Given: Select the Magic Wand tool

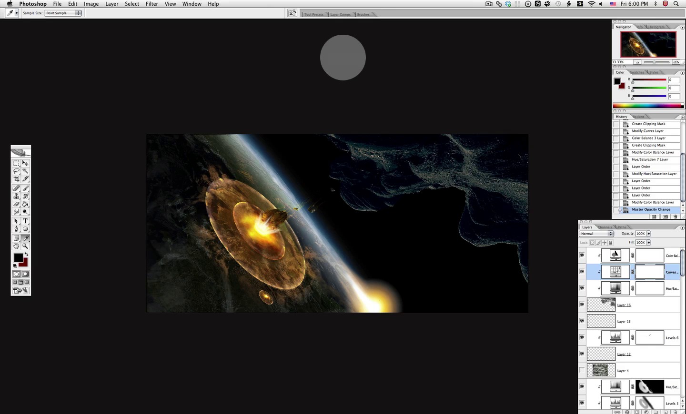Looking at the screenshot, I should pos(25,171).
